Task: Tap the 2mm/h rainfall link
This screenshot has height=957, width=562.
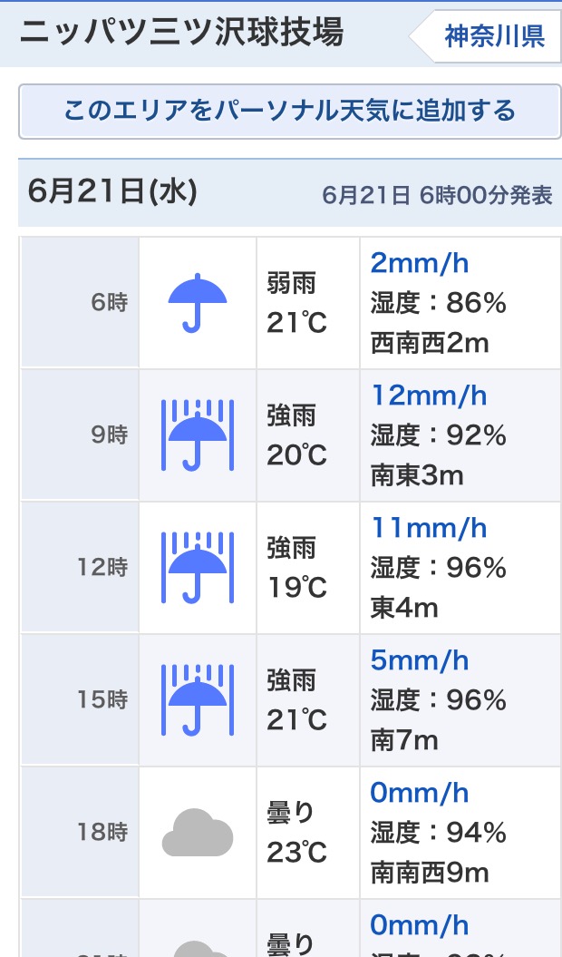Action: (420, 263)
